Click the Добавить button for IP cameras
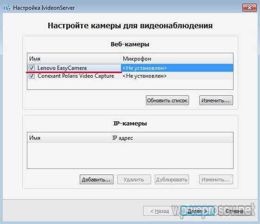Viewport: 260px width, 224px height. (x=96, y=179)
